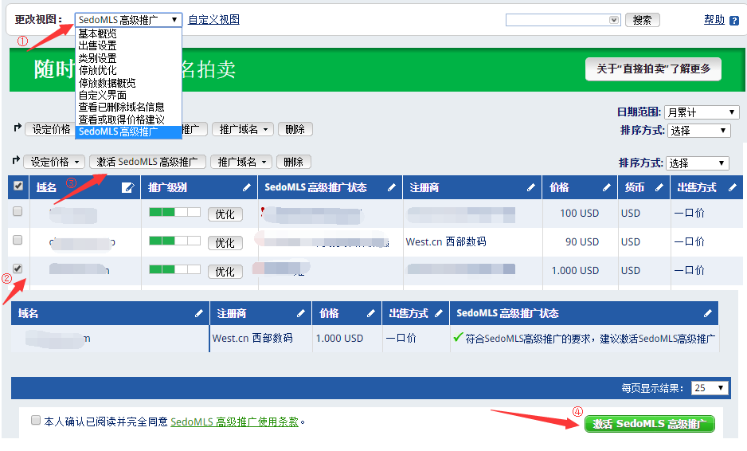747x451 pixels.
Task: Toggle the select-all checkbox in table header
Action: tap(19, 186)
